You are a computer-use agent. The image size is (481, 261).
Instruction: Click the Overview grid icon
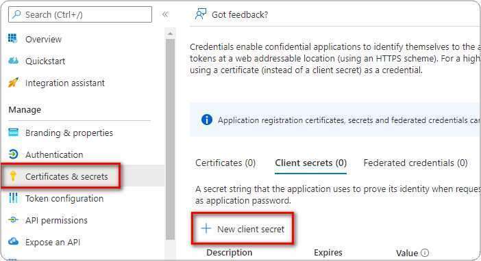(12, 38)
